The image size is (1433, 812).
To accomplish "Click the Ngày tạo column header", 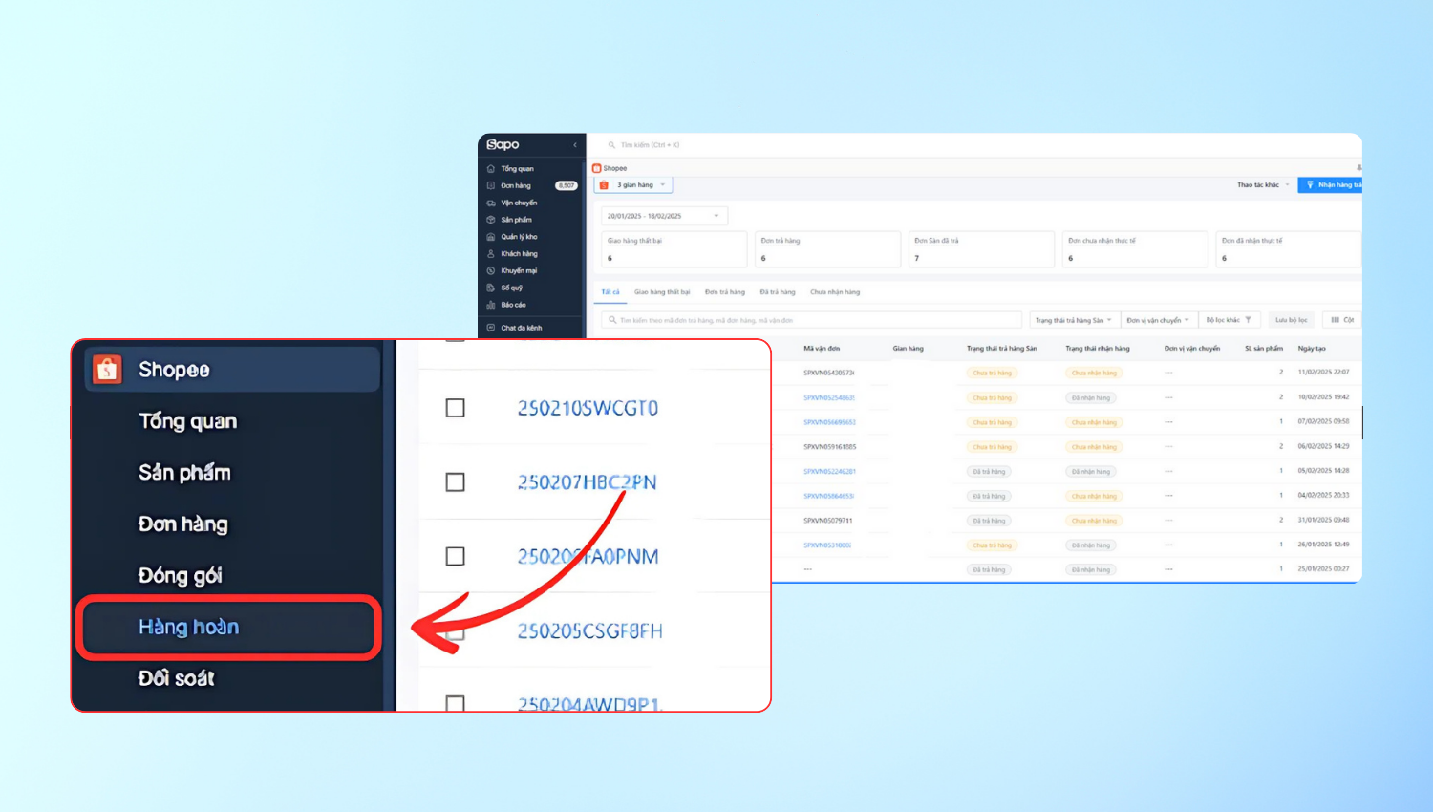I will pyautogui.click(x=1312, y=349).
